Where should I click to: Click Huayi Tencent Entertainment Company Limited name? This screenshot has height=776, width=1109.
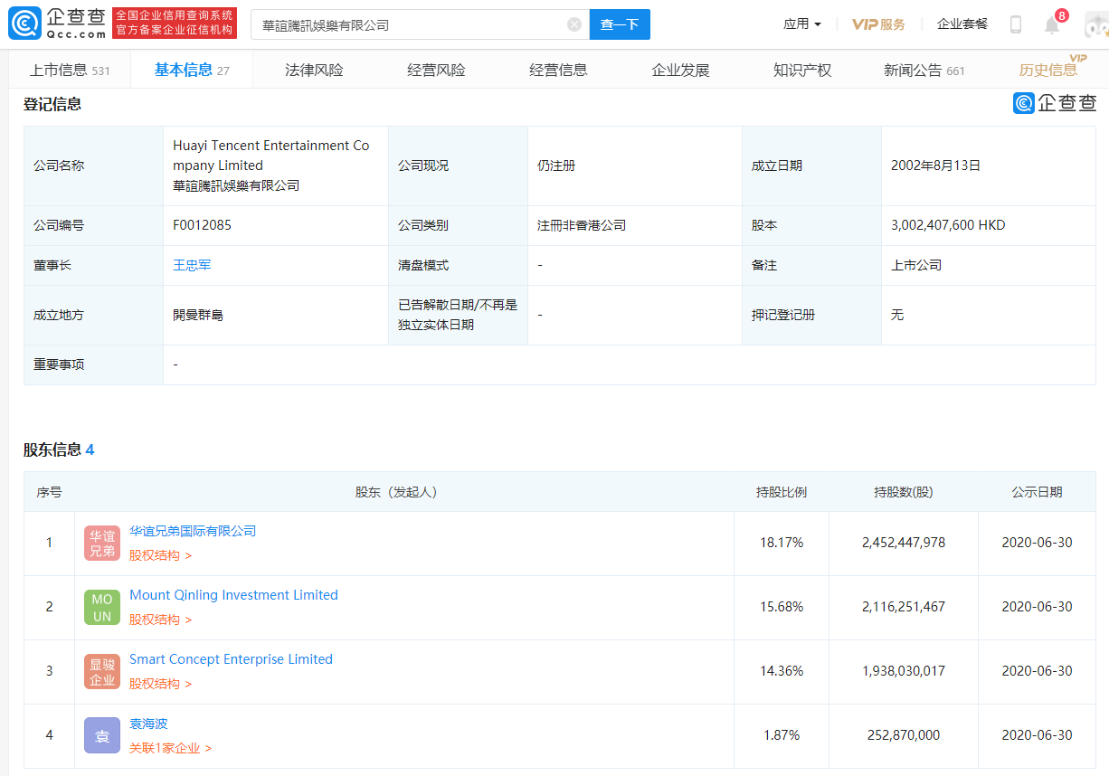click(x=271, y=156)
